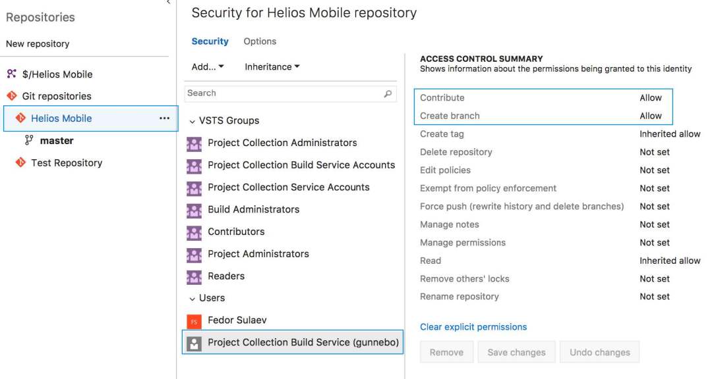
Task: Switch to the Security tab
Action: point(210,41)
